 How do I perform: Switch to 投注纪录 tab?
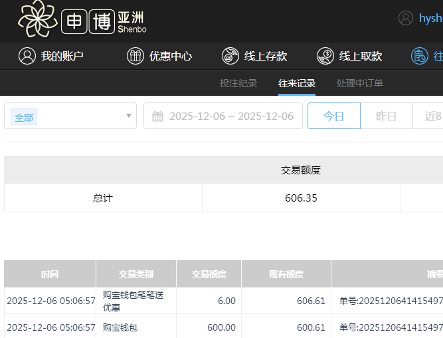[x=238, y=83]
